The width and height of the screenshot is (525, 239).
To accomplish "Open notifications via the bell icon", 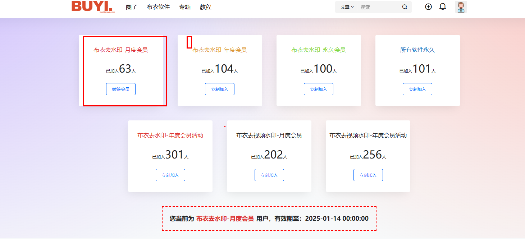I will tap(443, 6).
